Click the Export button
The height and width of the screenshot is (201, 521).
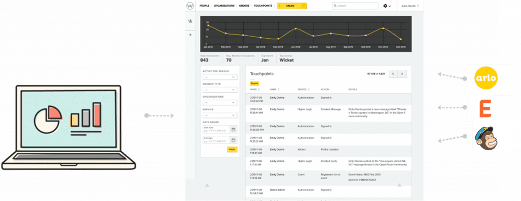point(254,83)
